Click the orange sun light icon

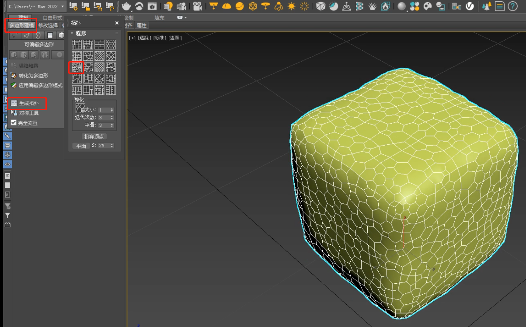(291, 6)
